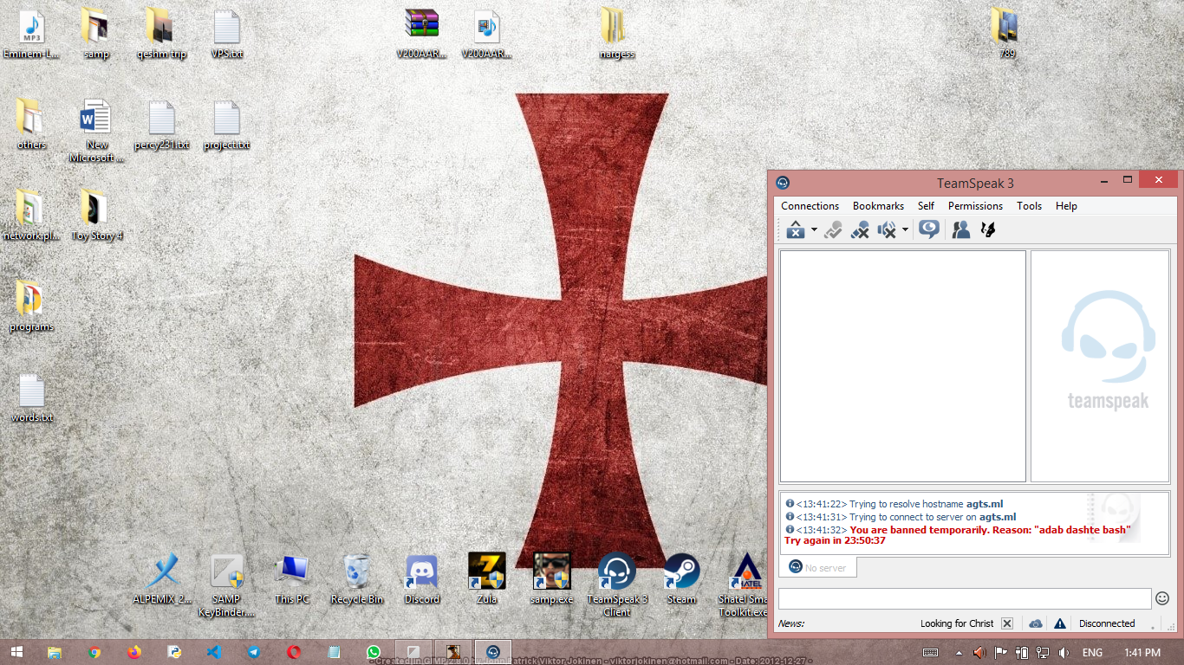Open the Self menu
The width and height of the screenshot is (1184, 665).
click(926, 206)
